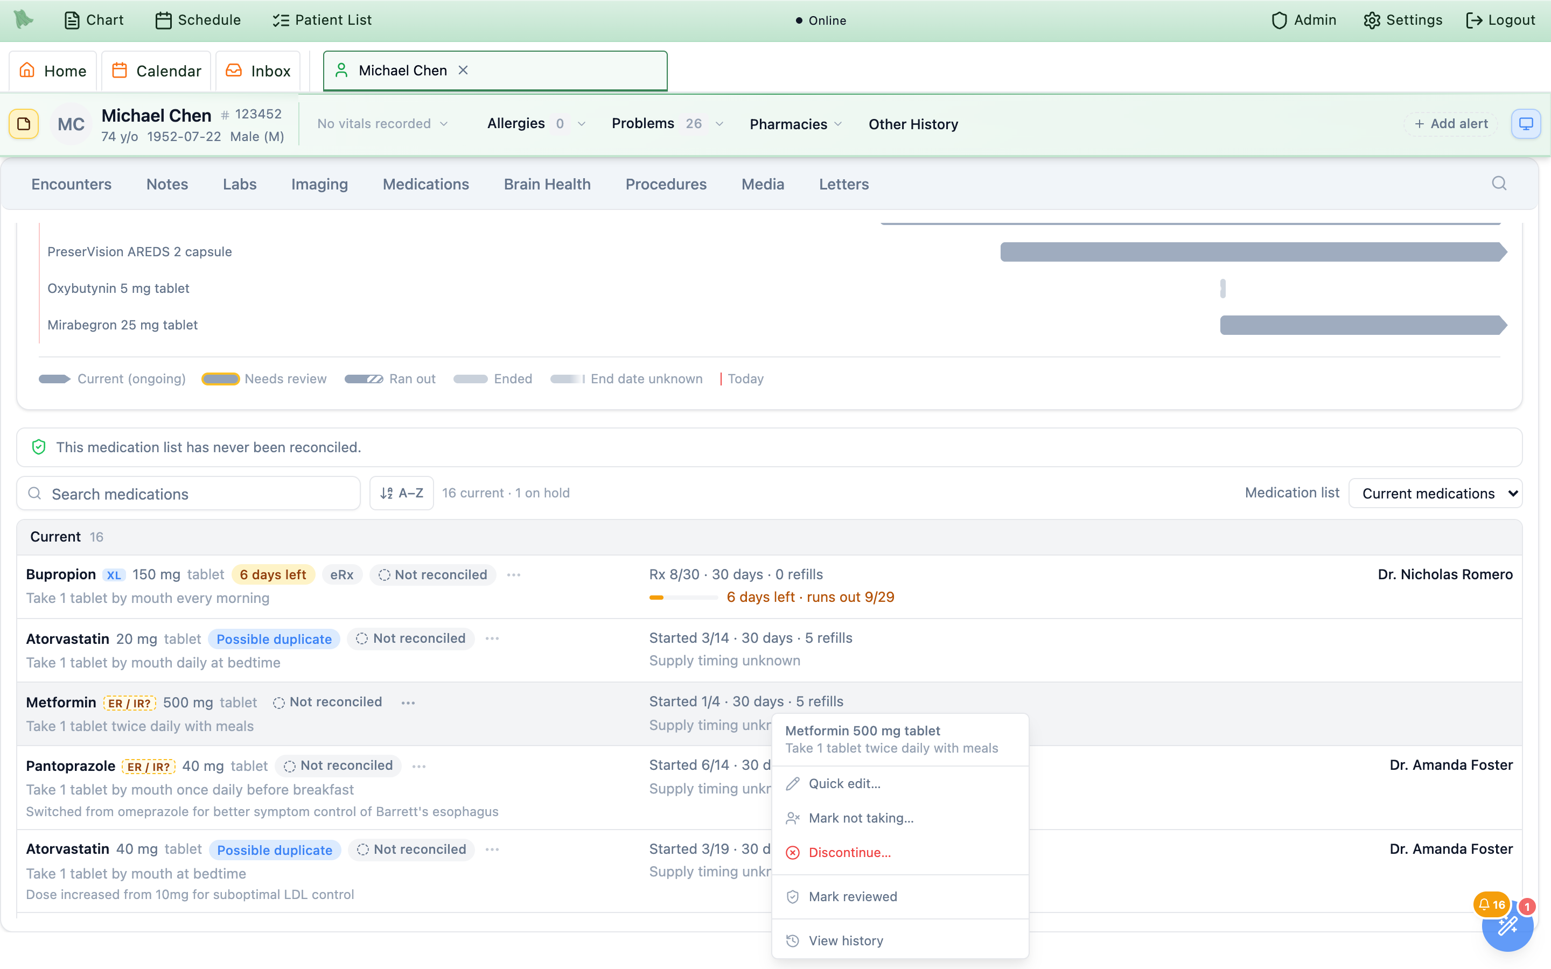The width and height of the screenshot is (1551, 969).
Task: Expand the No vitals recorded dropdown
Action: pyautogui.click(x=382, y=124)
